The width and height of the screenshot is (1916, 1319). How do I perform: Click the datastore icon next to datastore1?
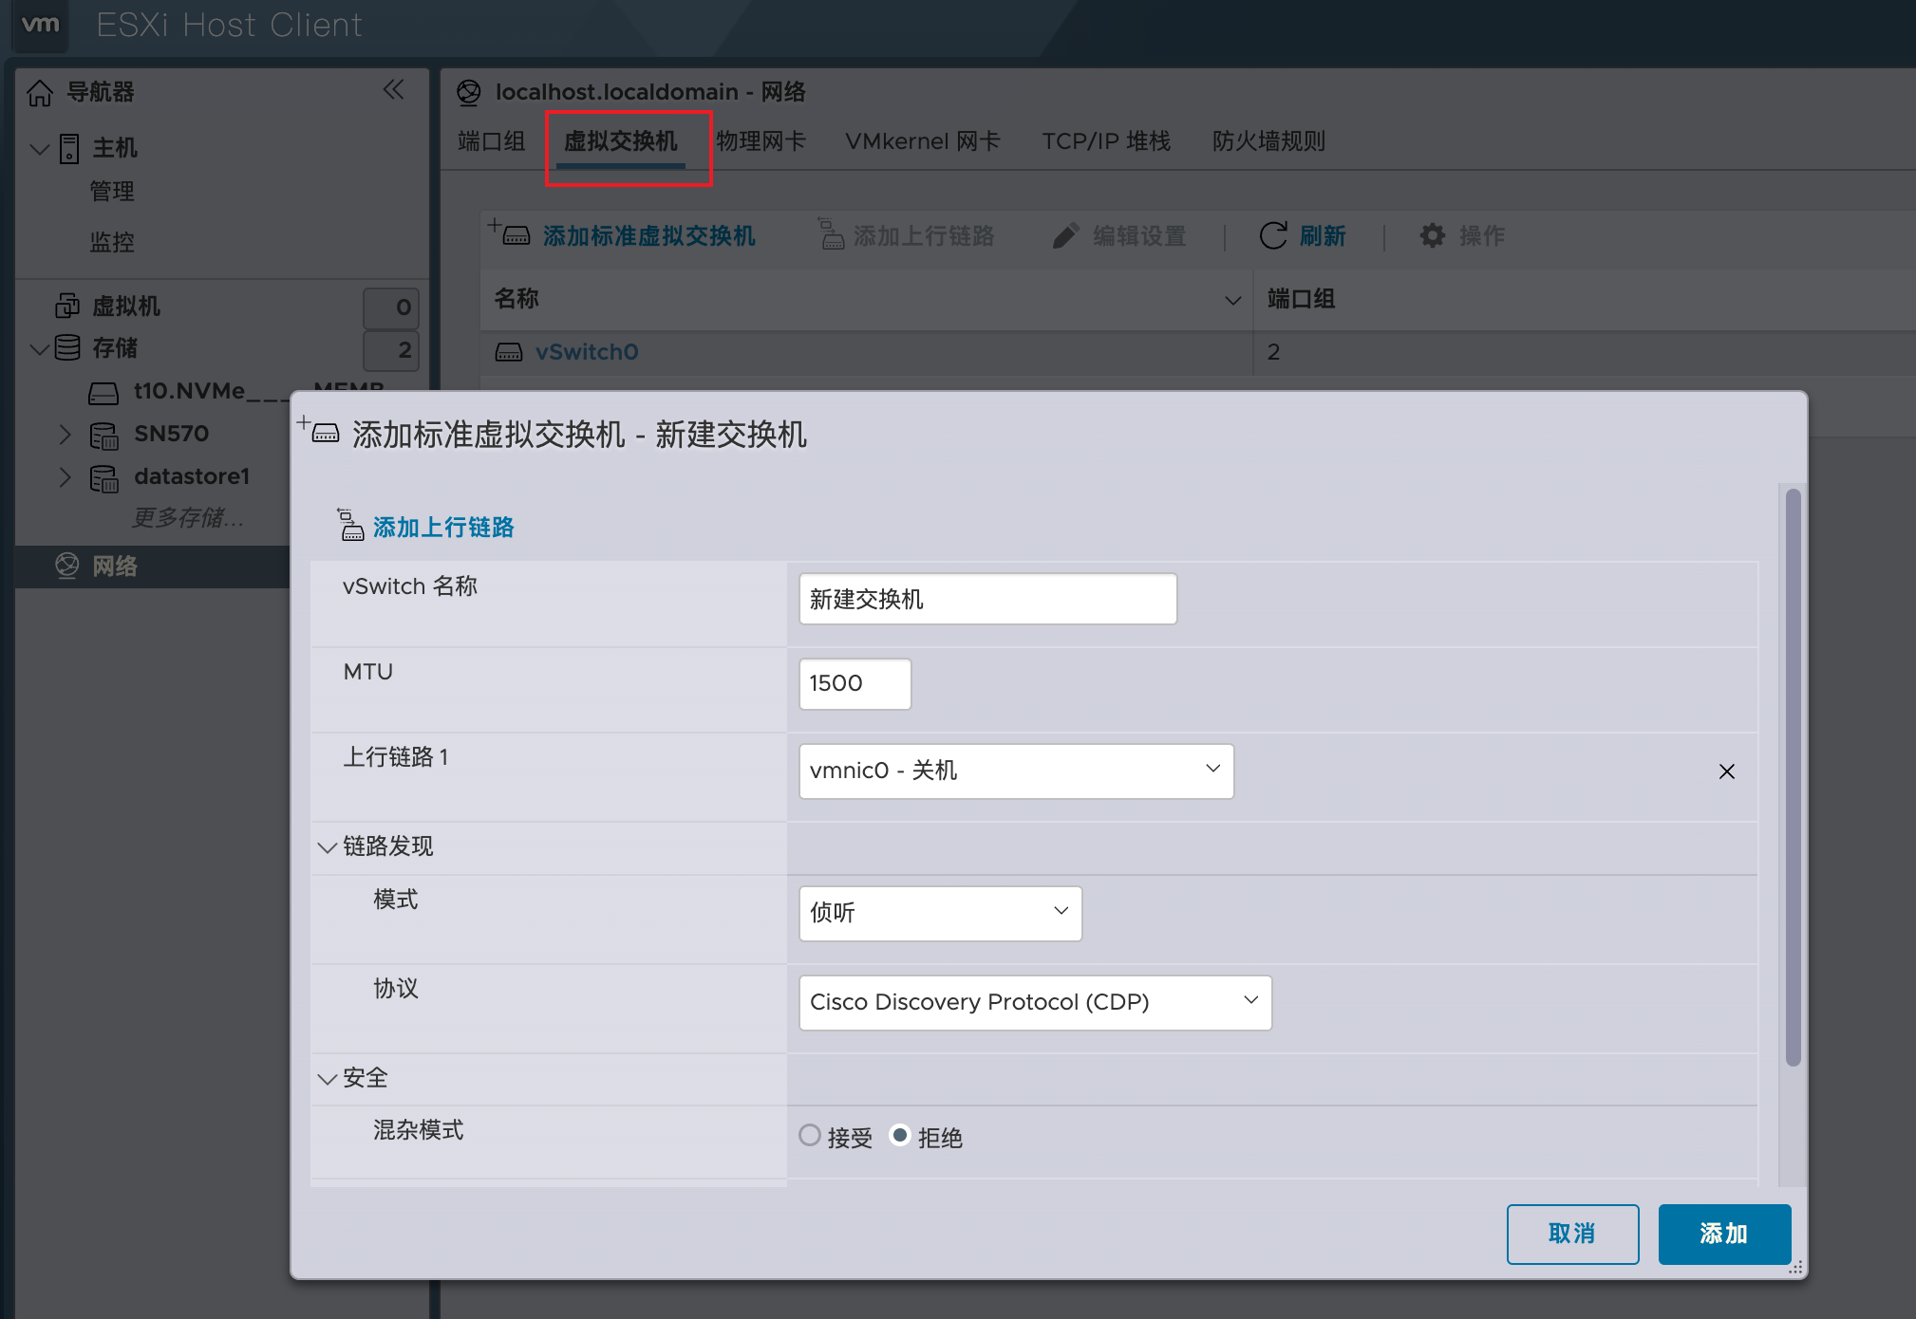point(103,477)
